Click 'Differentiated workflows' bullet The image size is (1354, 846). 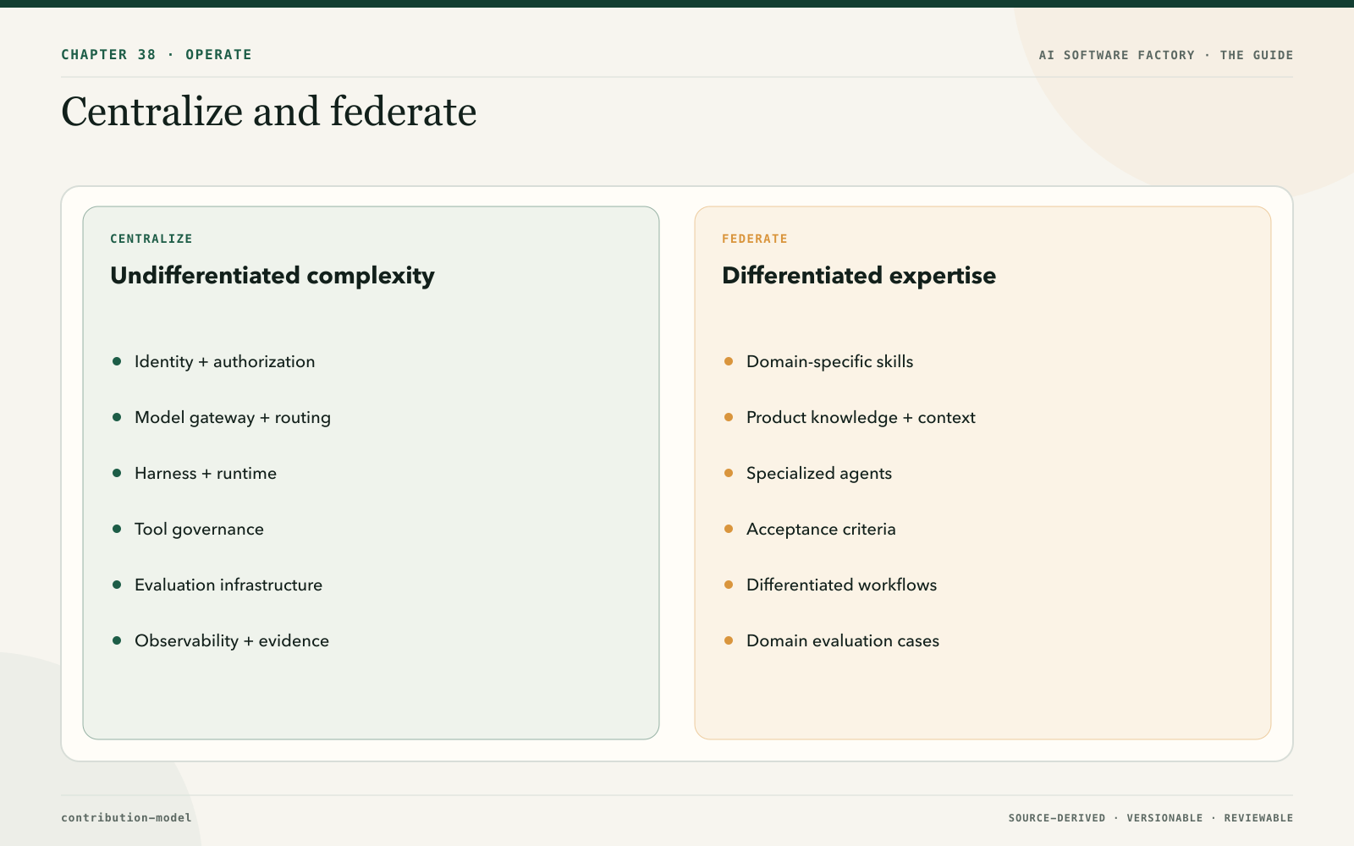(x=842, y=585)
